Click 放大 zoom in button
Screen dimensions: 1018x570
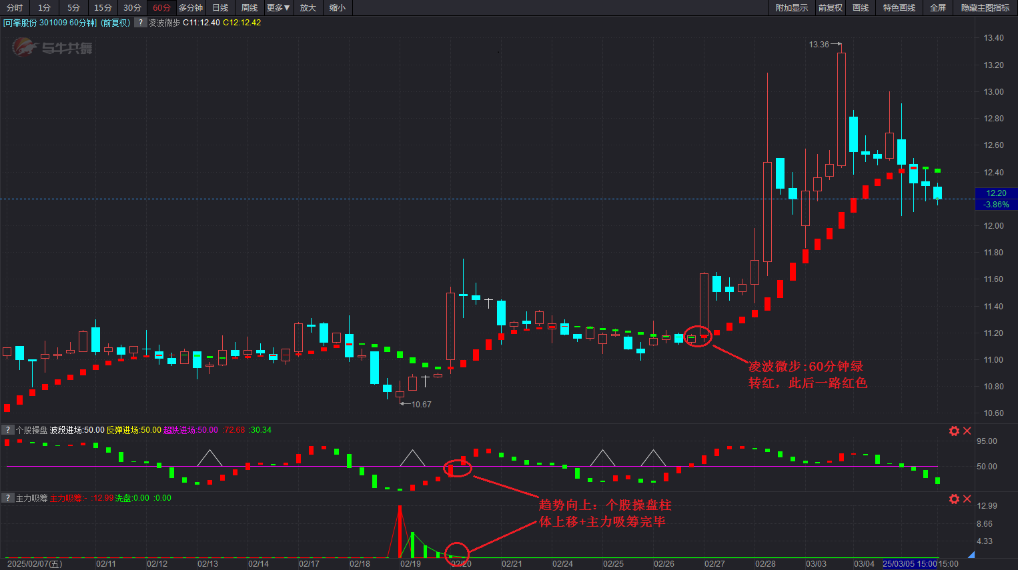point(308,8)
